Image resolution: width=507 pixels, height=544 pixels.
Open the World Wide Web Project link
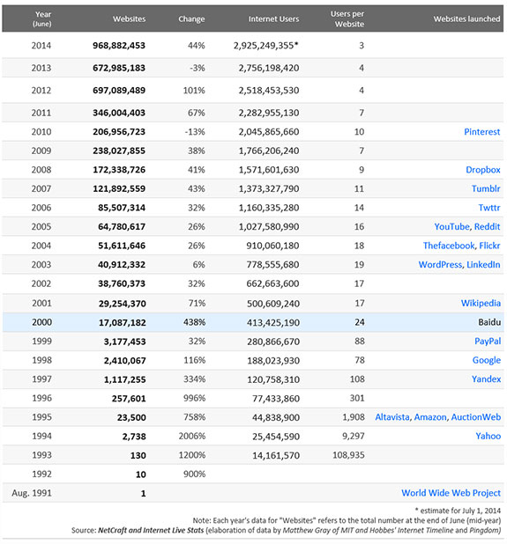(451, 493)
